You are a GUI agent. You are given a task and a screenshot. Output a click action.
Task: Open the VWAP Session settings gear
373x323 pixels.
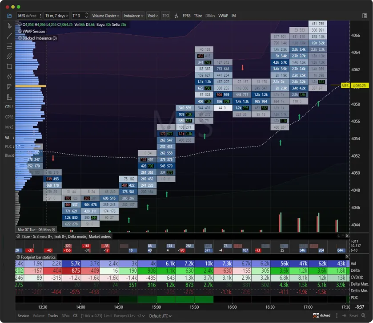tap(20, 31)
